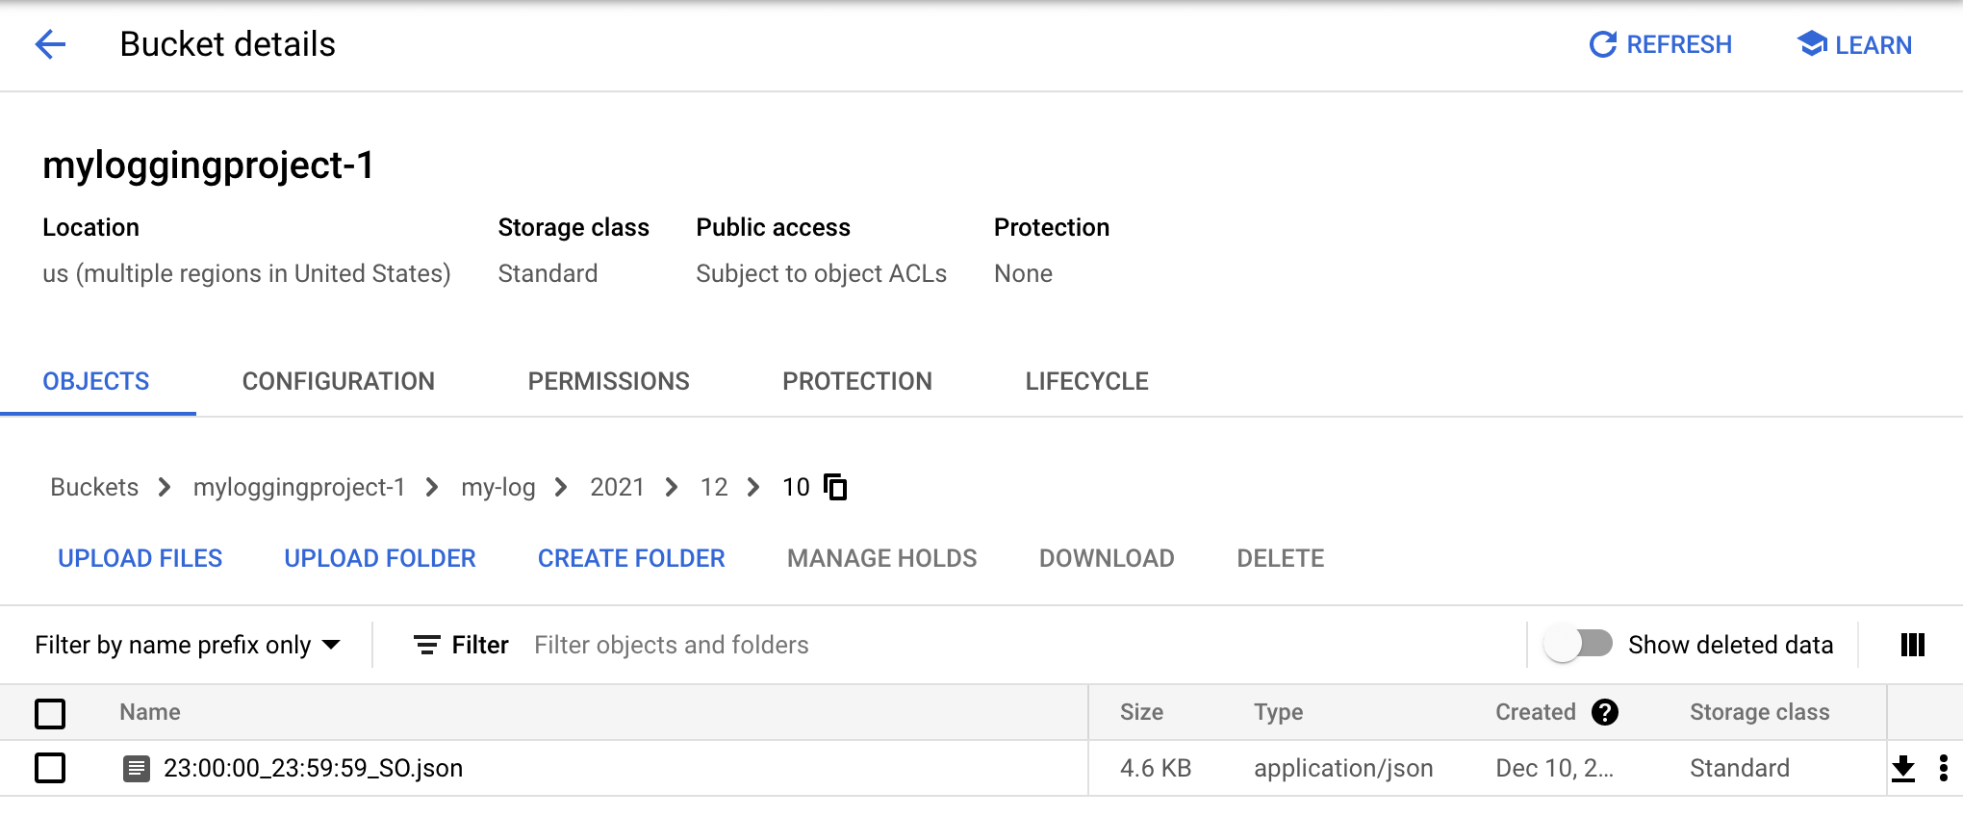
Task: Open column display options icon
Action: point(1913,645)
